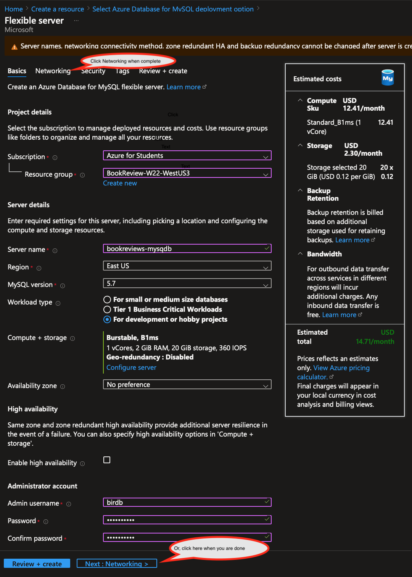Click the Password input field
This screenshot has height=577, width=412.
point(187,520)
